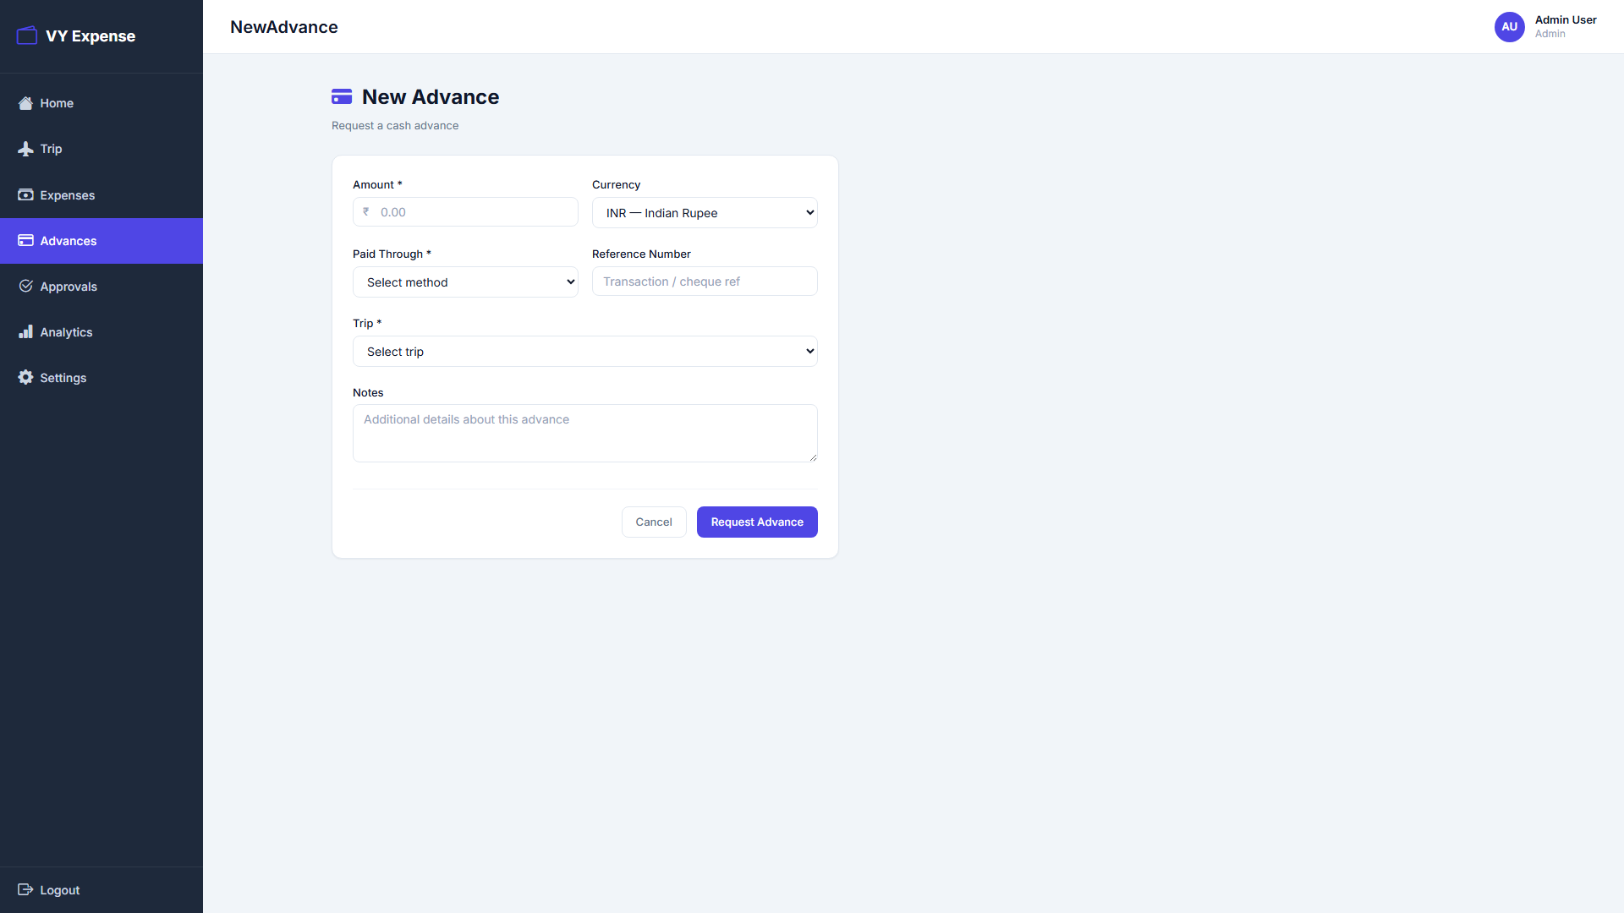
Task: Click the Settings gear icon
Action: click(x=25, y=377)
